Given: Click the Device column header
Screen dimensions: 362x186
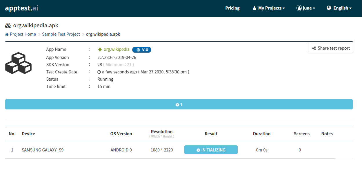Looking at the screenshot, I should click(x=28, y=134).
